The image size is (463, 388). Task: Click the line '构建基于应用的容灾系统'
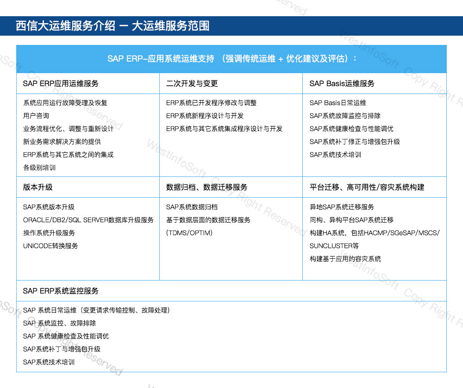pos(345,259)
